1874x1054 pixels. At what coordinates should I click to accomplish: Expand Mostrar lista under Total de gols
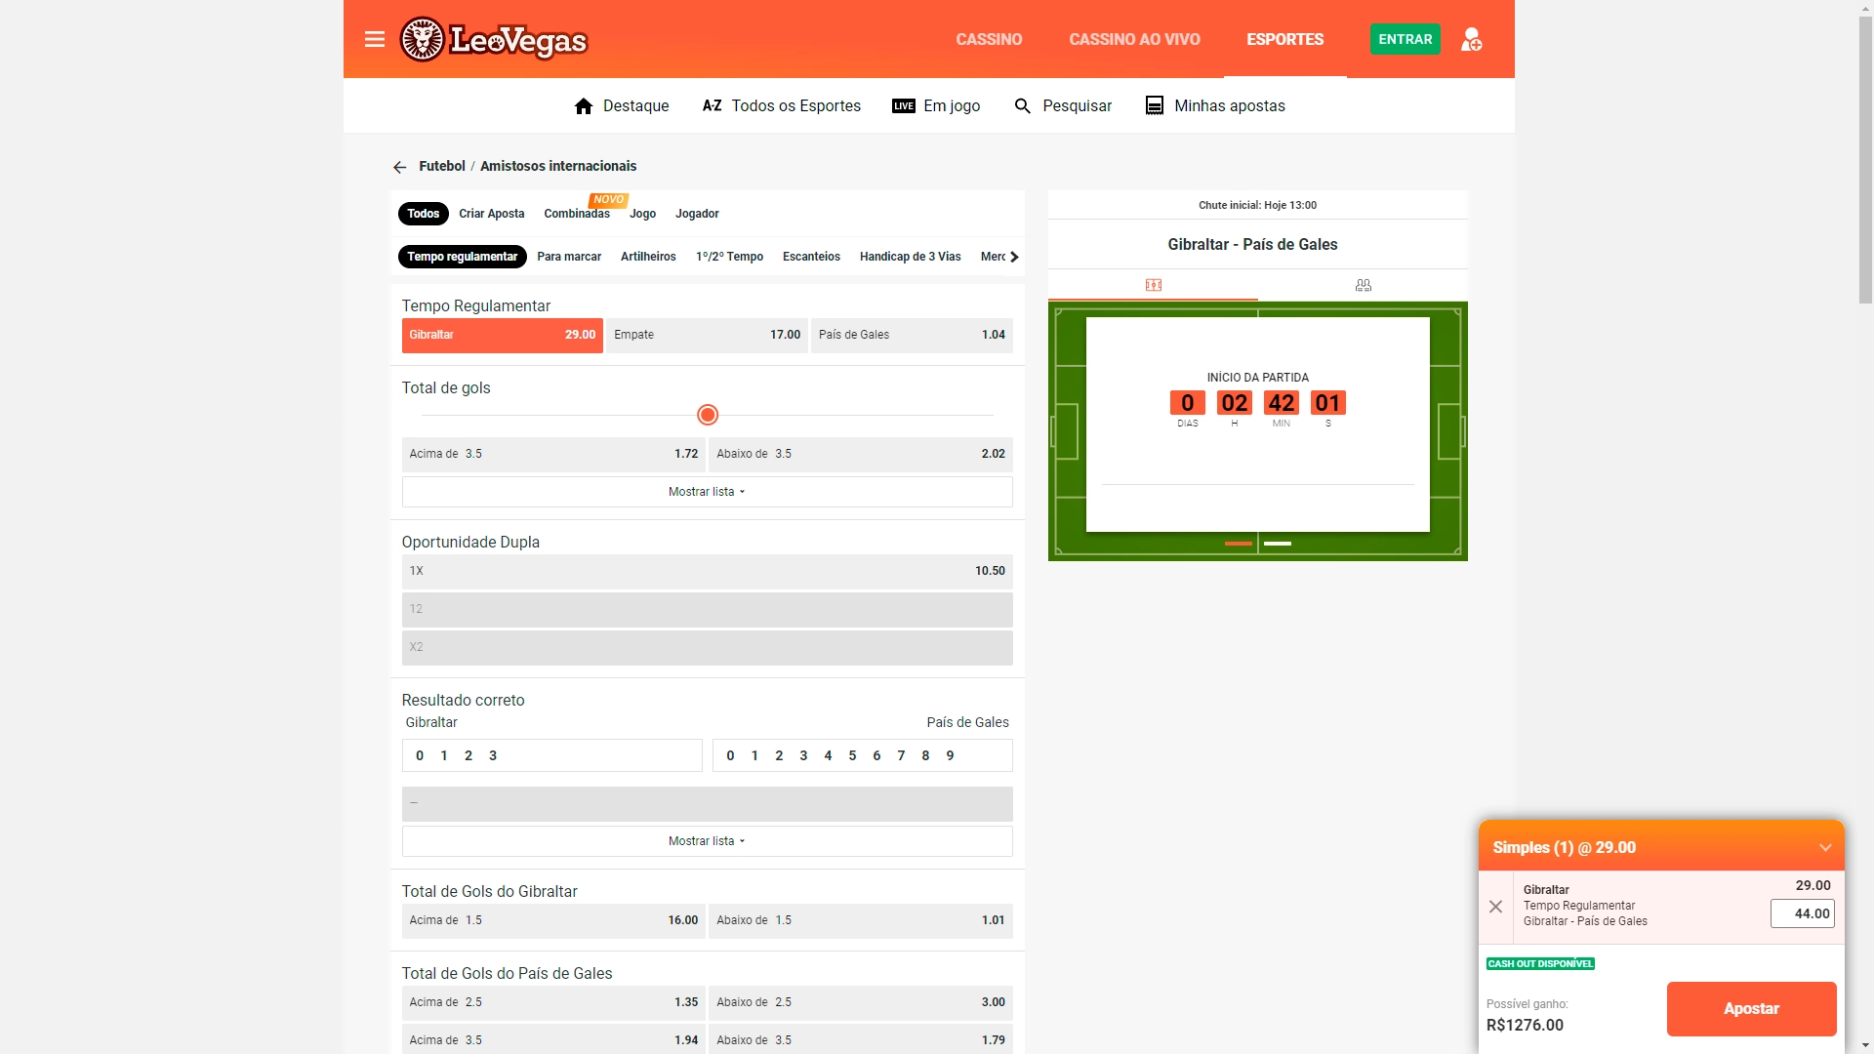708,492
